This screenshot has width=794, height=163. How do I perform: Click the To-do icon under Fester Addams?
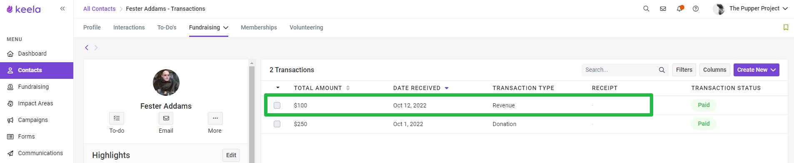pos(117,118)
